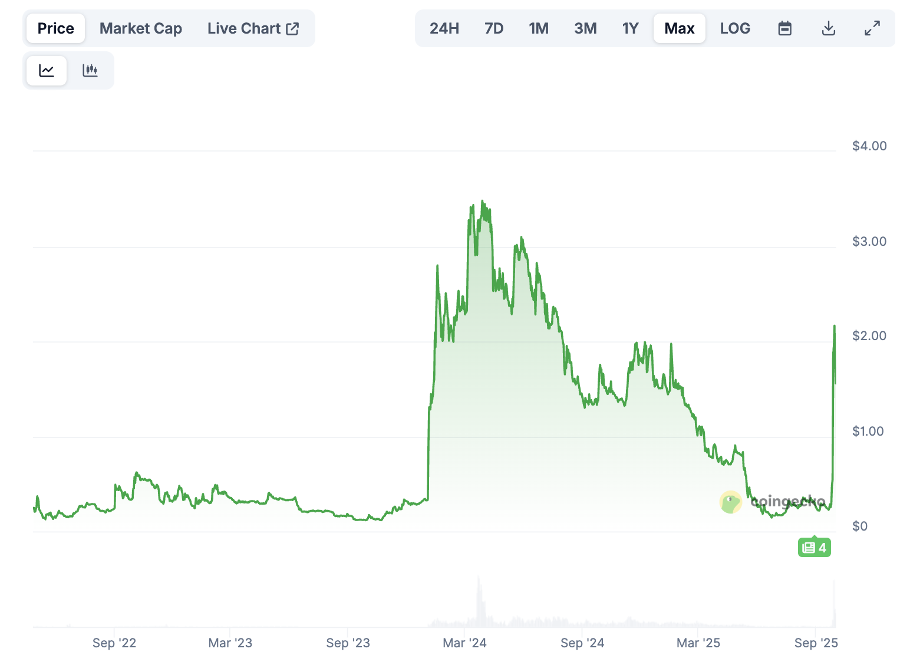Image resolution: width=910 pixels, height=665 pixels.
Task: Set chart range to 24H
Action: tap(444, 28)
